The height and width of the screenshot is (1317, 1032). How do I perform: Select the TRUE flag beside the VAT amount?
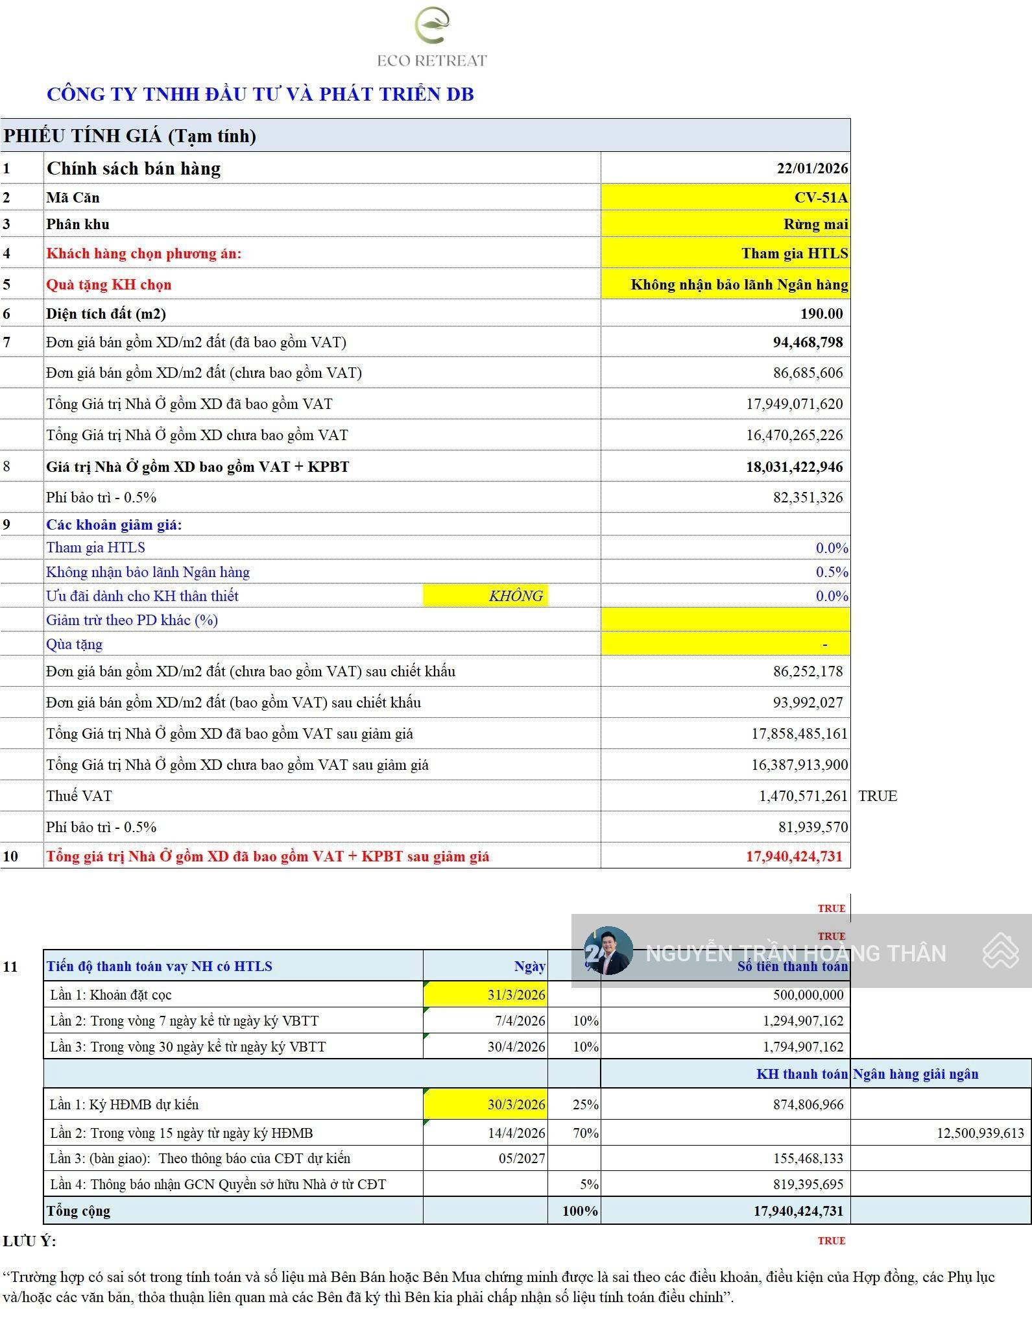[x=878, y=796]
